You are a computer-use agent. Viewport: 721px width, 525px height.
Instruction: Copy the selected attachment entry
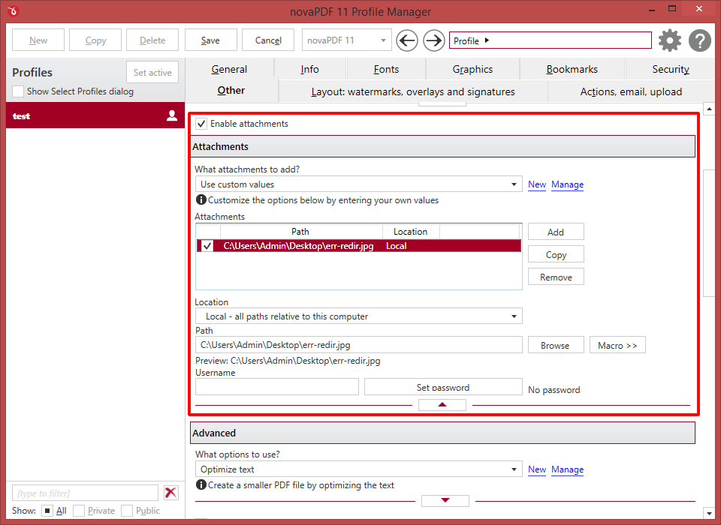point(556,254)
